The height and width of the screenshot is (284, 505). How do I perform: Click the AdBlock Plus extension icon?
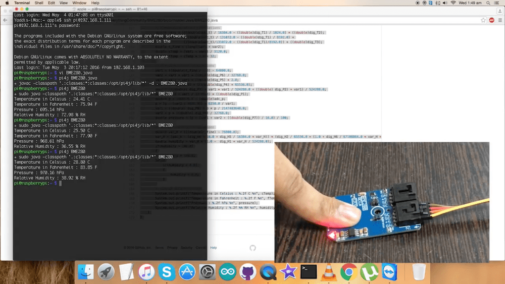click(x=491, y=20)
